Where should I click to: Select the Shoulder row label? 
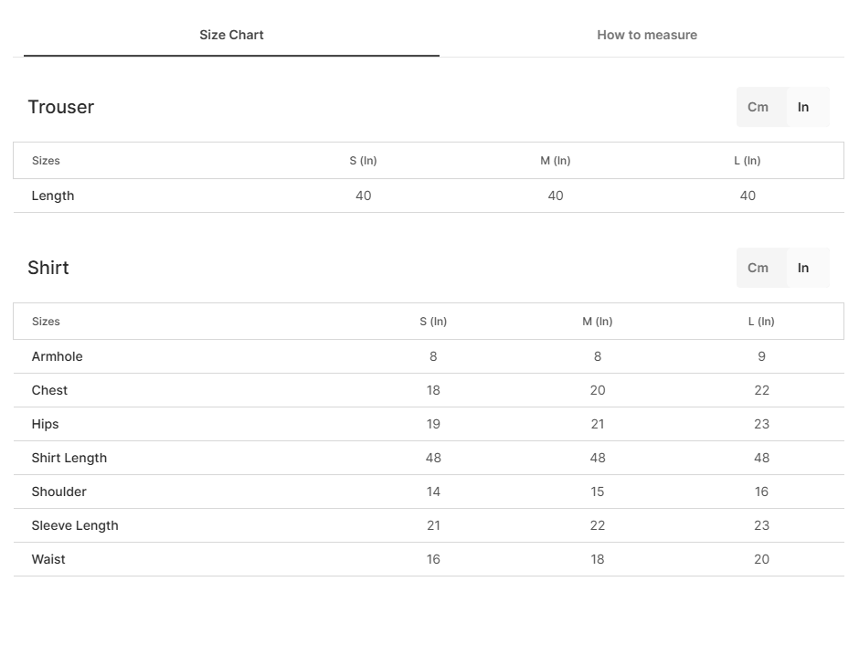58,492
